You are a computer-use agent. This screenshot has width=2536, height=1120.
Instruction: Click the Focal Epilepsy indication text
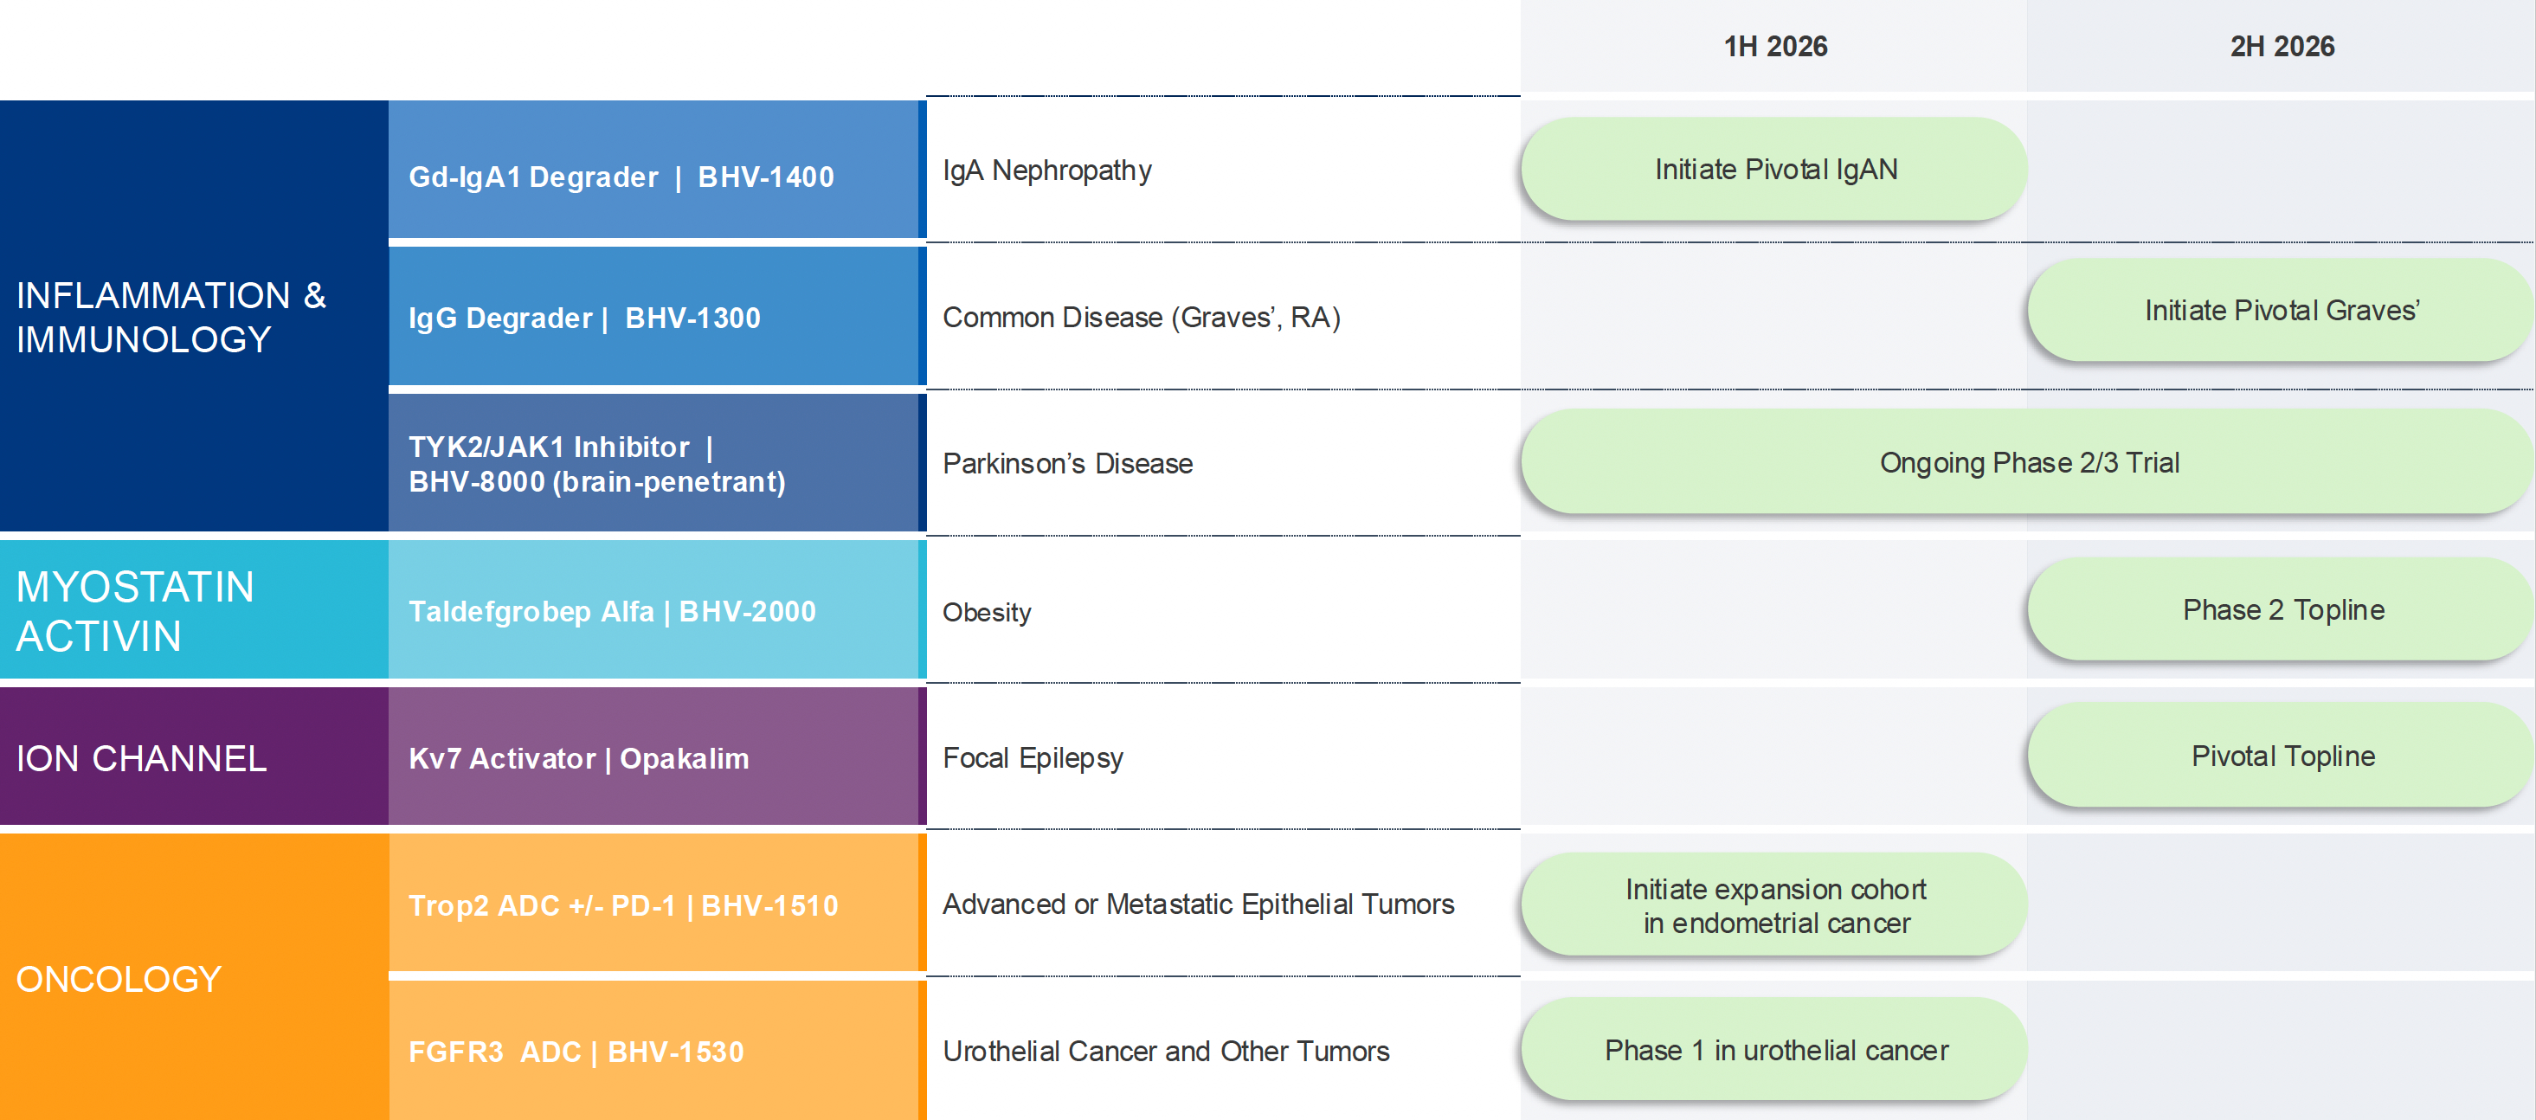[1033, 758]
